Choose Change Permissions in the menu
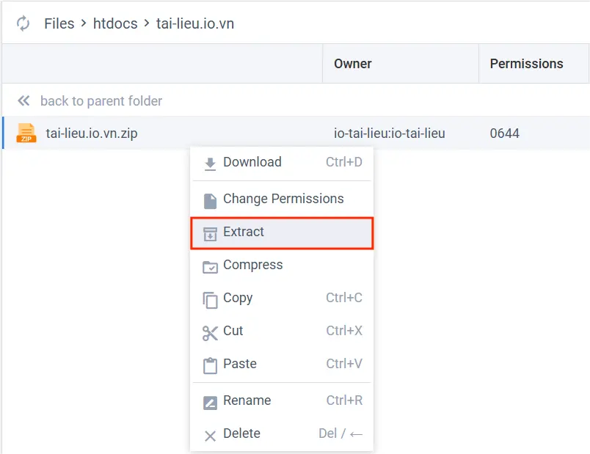 click(x=283, y=199)
